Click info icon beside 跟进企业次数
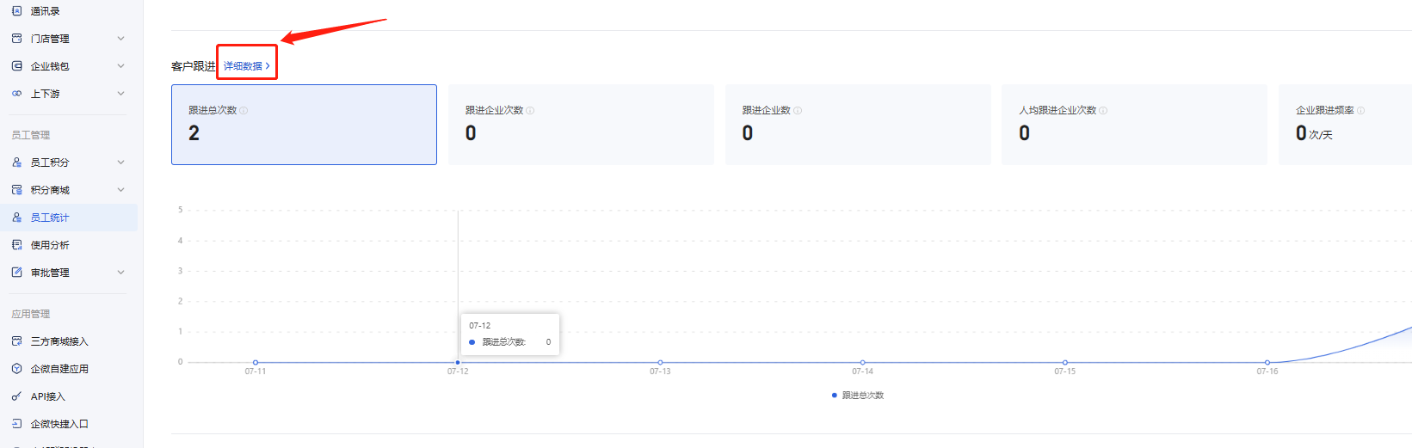 [x=530, y=111]
